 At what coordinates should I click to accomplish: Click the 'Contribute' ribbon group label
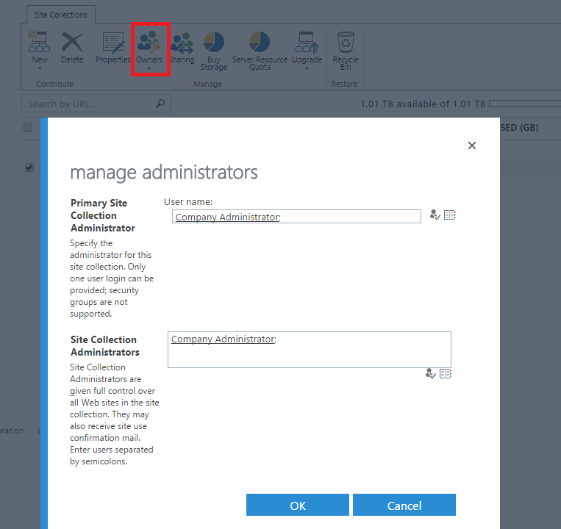[54, 84]
